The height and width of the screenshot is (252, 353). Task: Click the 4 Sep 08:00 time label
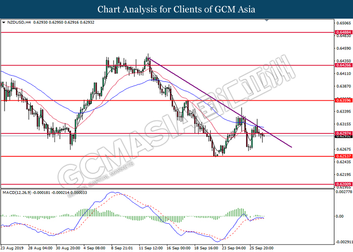click(x=95, y=248)
